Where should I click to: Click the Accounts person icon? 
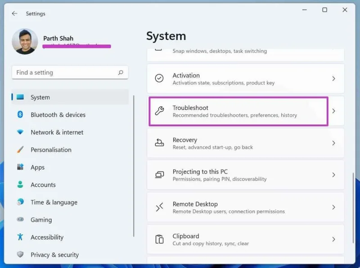tap(20, 185)
